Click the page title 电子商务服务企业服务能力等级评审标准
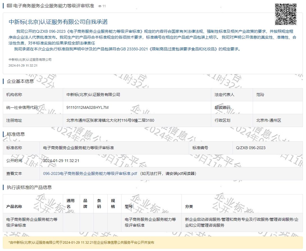 [x=54, y=6]
